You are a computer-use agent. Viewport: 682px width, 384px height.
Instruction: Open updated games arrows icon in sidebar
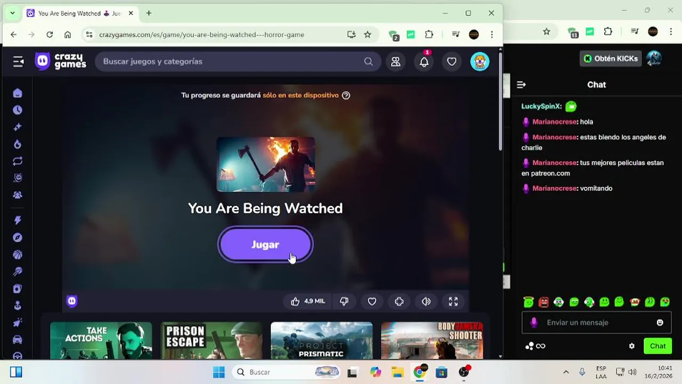[18, 161]
